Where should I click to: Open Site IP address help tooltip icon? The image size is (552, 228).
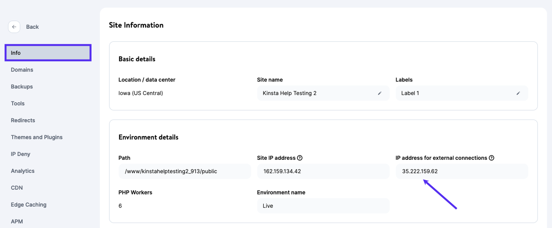(300, 158)
